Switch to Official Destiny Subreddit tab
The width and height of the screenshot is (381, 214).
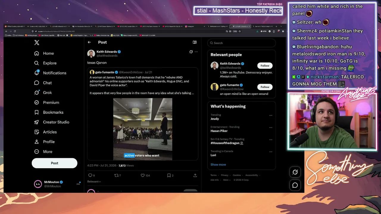pyautogui.click(x=15, y=26)
